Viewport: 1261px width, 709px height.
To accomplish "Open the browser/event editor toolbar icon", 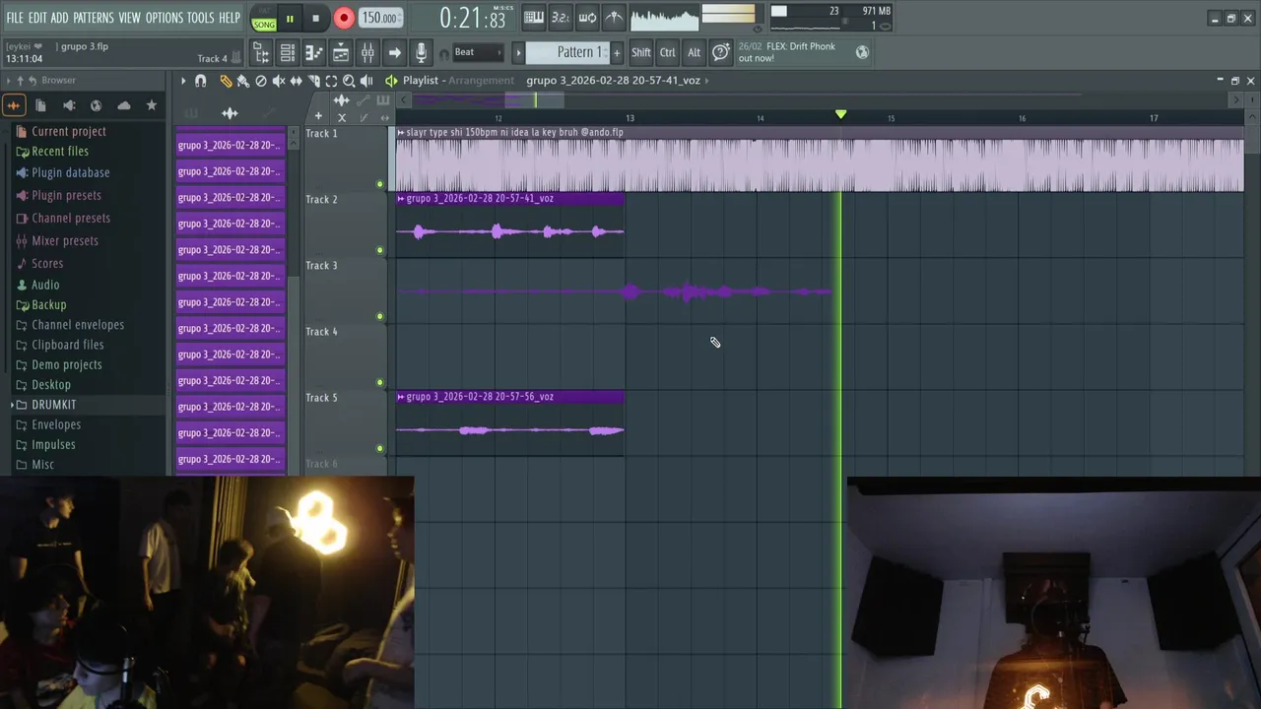I will (341, 53).
